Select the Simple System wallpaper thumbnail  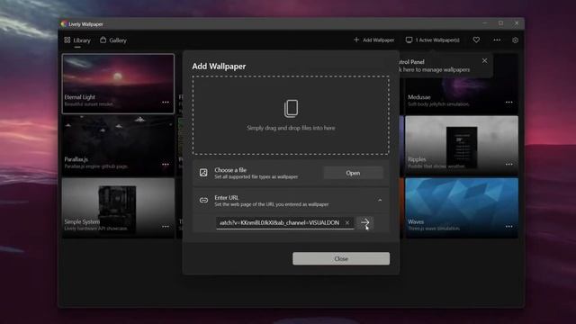[118, 208]
